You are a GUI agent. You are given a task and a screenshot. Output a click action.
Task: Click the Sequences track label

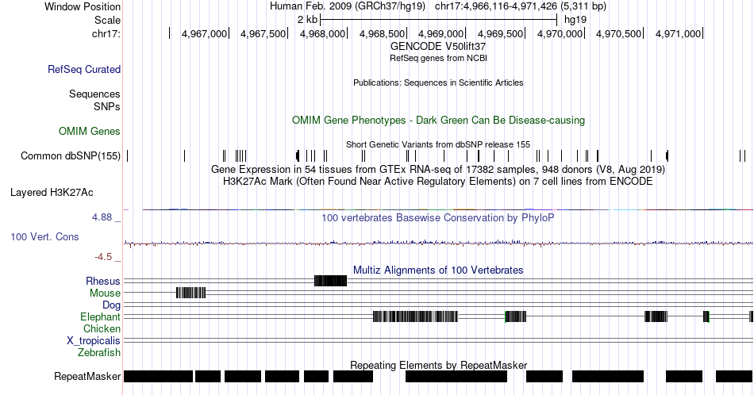point(94,94)
